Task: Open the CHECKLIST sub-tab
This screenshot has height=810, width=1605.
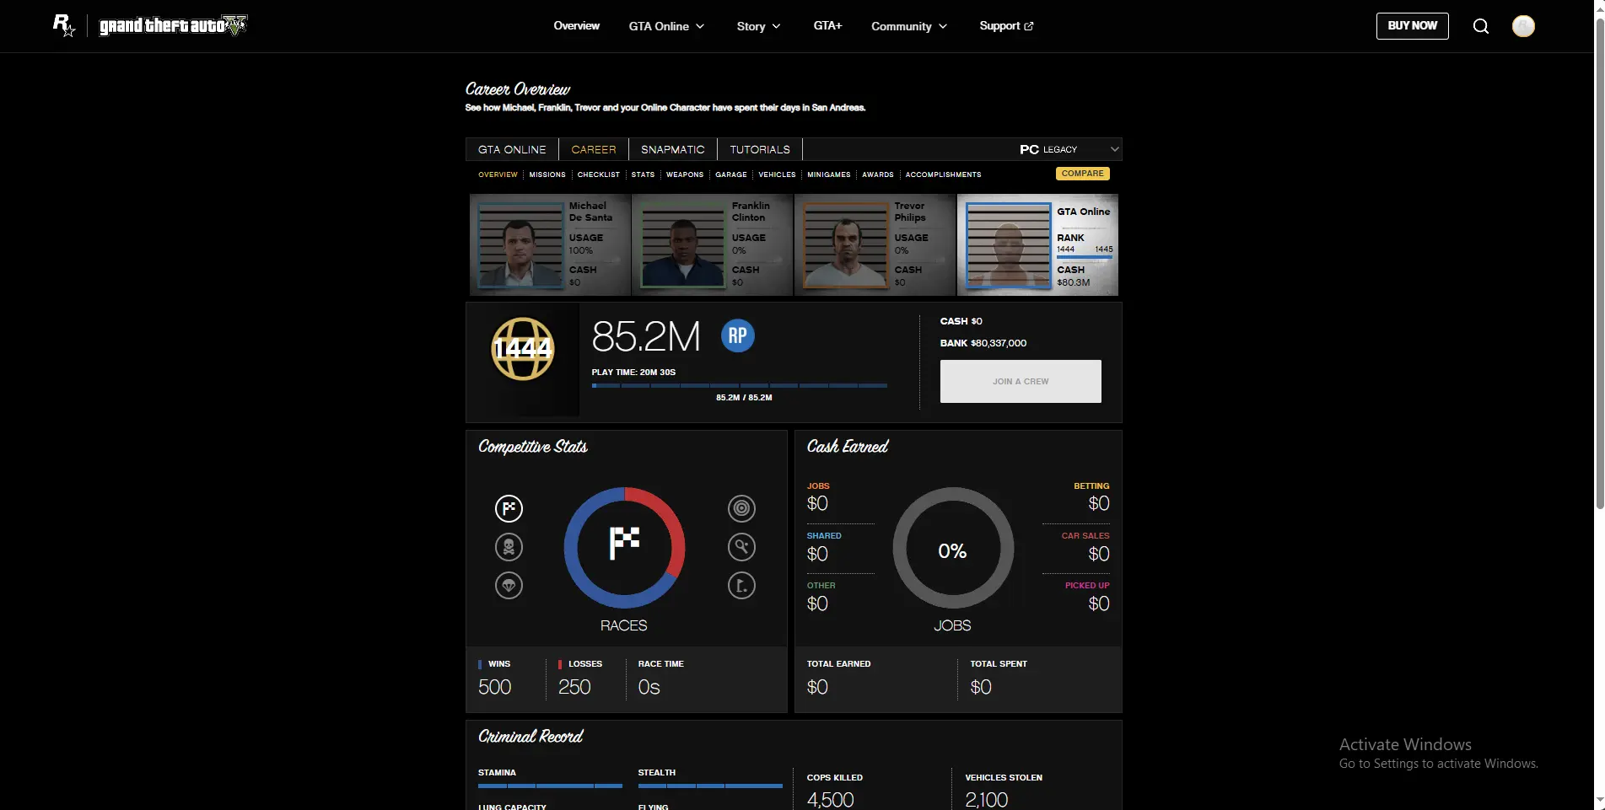Action: point(599,174)
